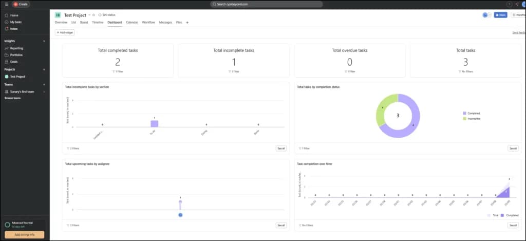Image resolution: width=526 pixels, height=241 pixels.
Task: Switch to the List tab
Action: point(74,23)
